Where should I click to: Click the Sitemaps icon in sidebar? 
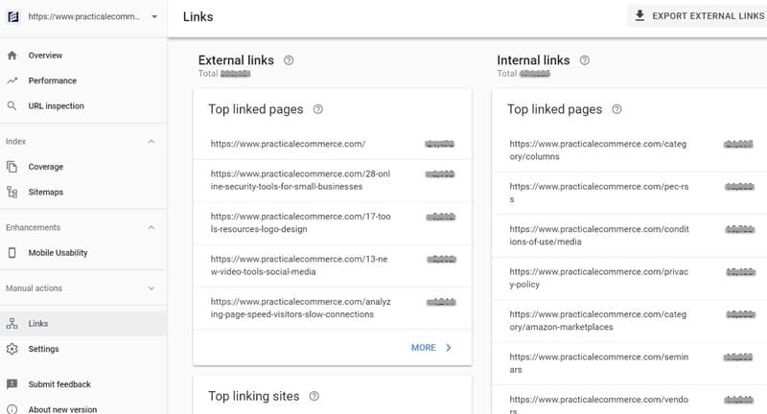12,192
